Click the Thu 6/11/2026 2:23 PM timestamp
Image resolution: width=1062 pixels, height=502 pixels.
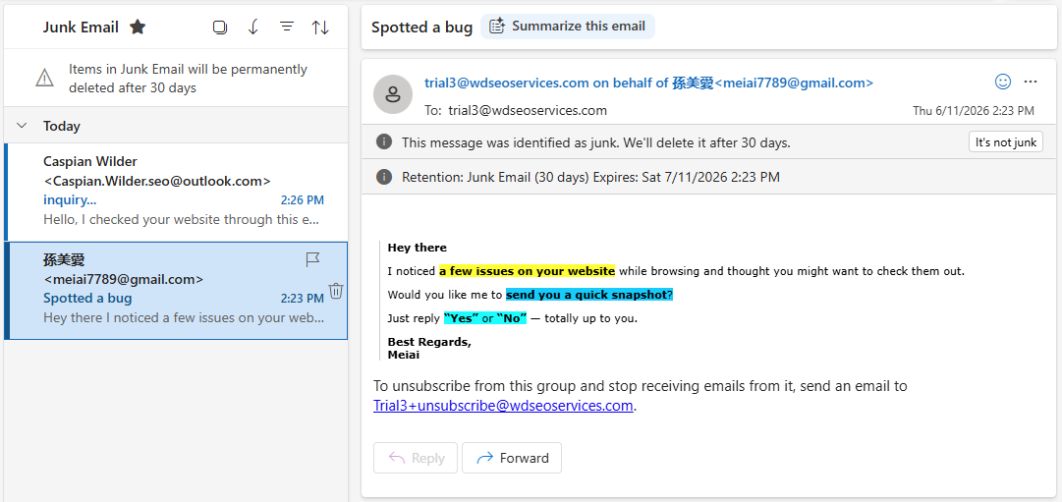[x=974, y=110]
